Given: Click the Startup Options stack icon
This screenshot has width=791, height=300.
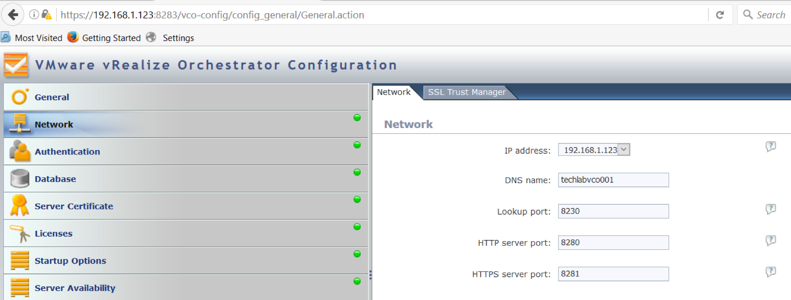Looking at the screenshot, I should pos(20,261).
